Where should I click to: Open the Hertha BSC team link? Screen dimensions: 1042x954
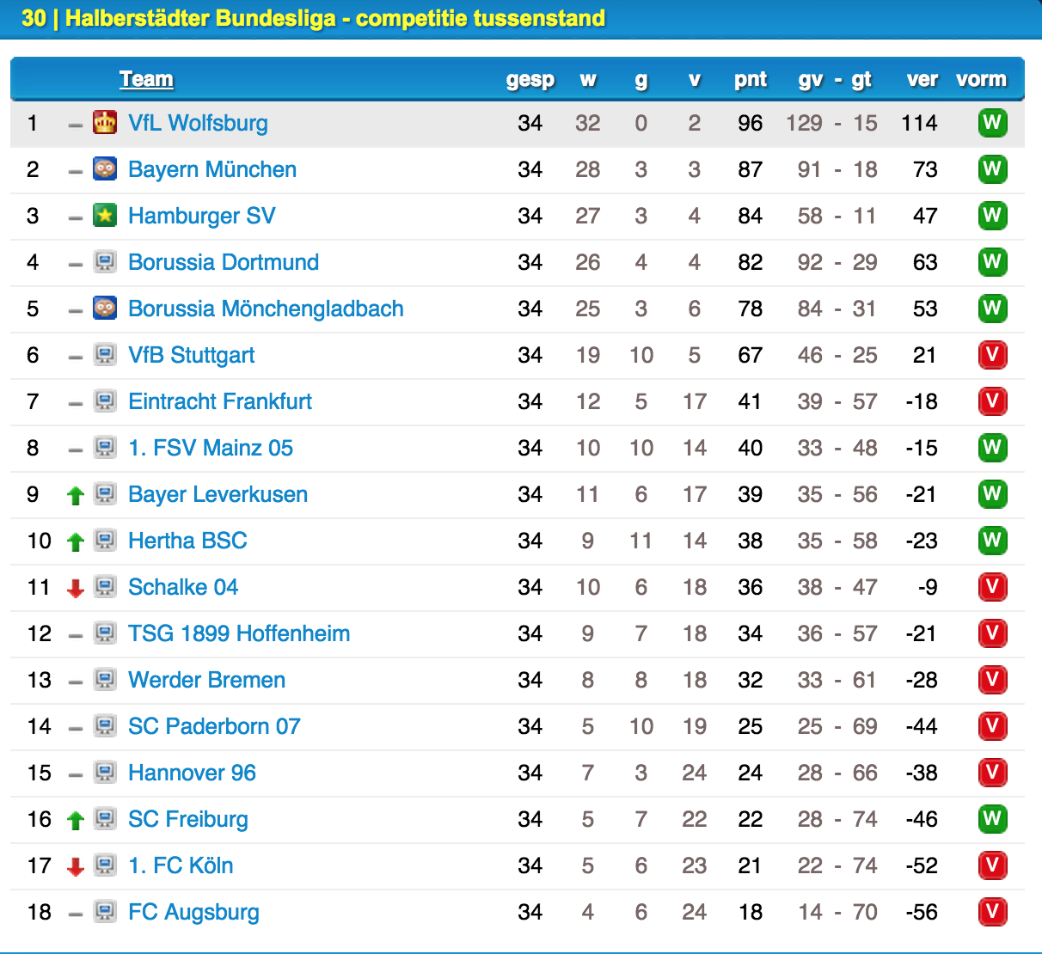(x=187, y=541)
